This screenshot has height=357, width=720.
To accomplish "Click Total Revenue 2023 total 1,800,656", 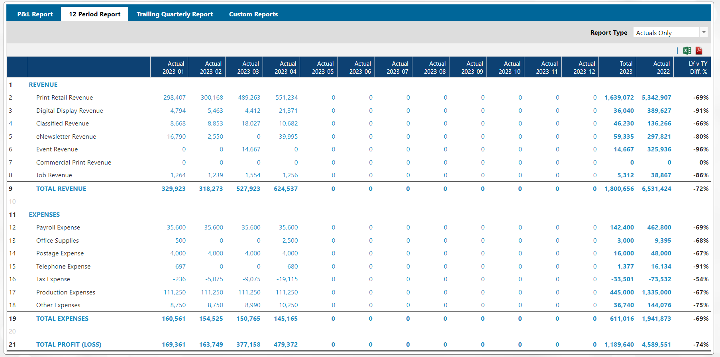I will coord(619,189).
